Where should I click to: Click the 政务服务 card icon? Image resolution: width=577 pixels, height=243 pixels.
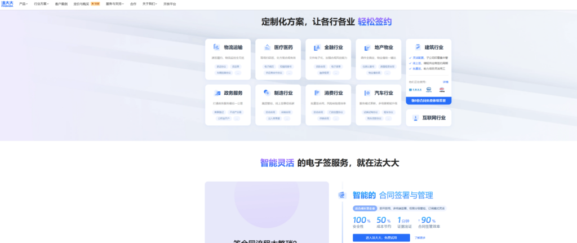click(217, 93)
